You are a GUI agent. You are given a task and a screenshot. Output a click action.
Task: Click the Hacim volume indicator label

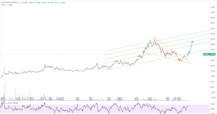(x=3, y=5)
